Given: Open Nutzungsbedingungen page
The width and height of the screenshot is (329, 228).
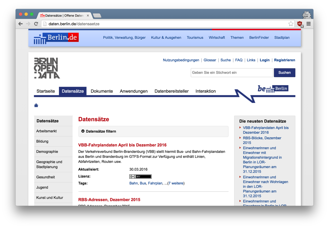Looking at the screenshot, I should 181,60.
